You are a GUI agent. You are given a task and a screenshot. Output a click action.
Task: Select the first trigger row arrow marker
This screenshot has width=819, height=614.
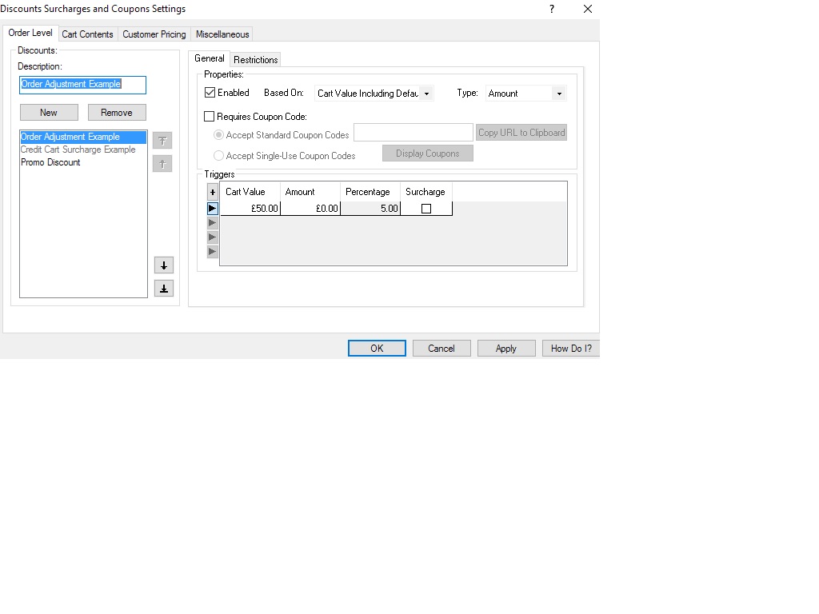coord(213,209)
